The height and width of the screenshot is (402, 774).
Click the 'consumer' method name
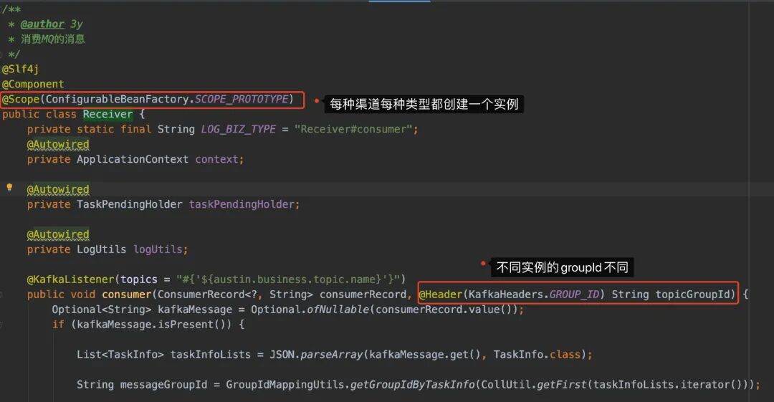[126, 295]
